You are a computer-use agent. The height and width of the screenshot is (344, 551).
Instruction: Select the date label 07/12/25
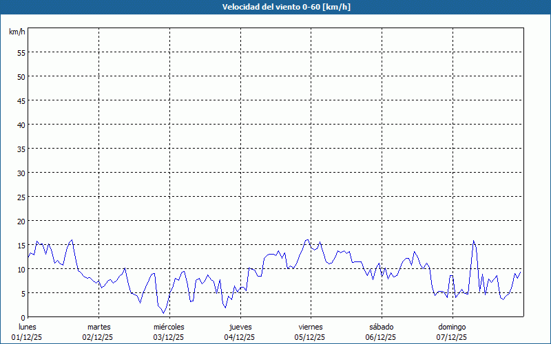pyautogui.click(x=452, y=337)
